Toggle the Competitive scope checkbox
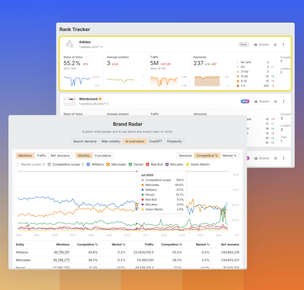The image size is (304, 290). coord(49,165)
